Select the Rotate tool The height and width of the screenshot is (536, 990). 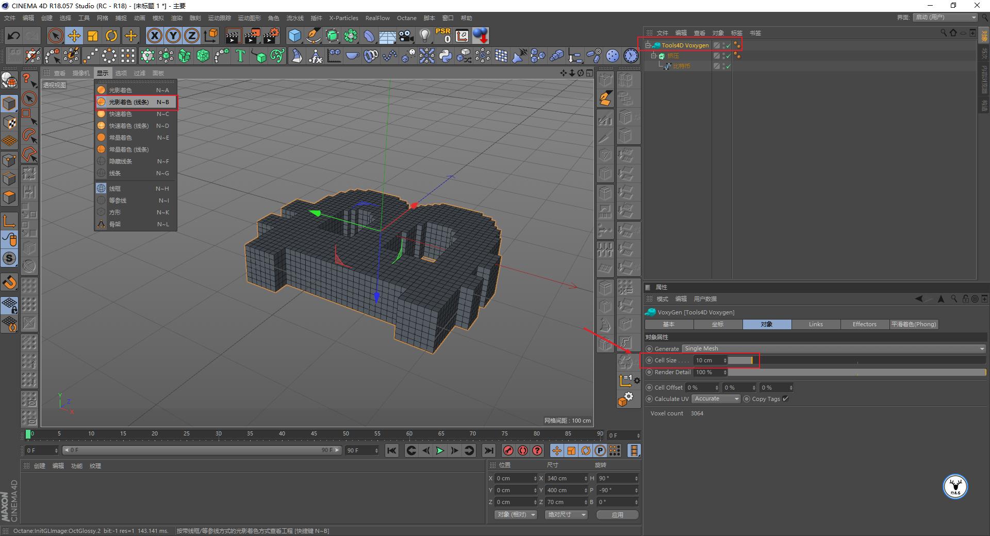click(x=111, y=36)
